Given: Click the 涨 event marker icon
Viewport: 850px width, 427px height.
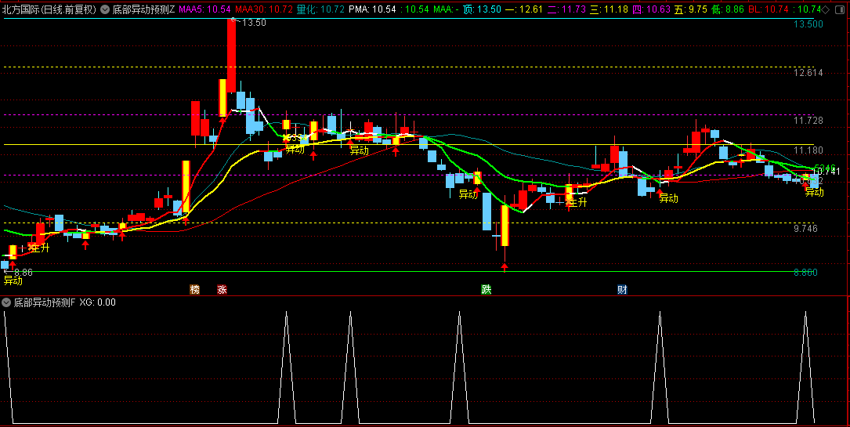Looking at the screenshot, I should coord(222,289).
